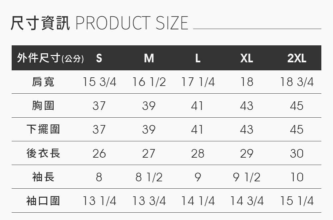Click 下擺圍 value 43 under XL

tap(247, 129)
